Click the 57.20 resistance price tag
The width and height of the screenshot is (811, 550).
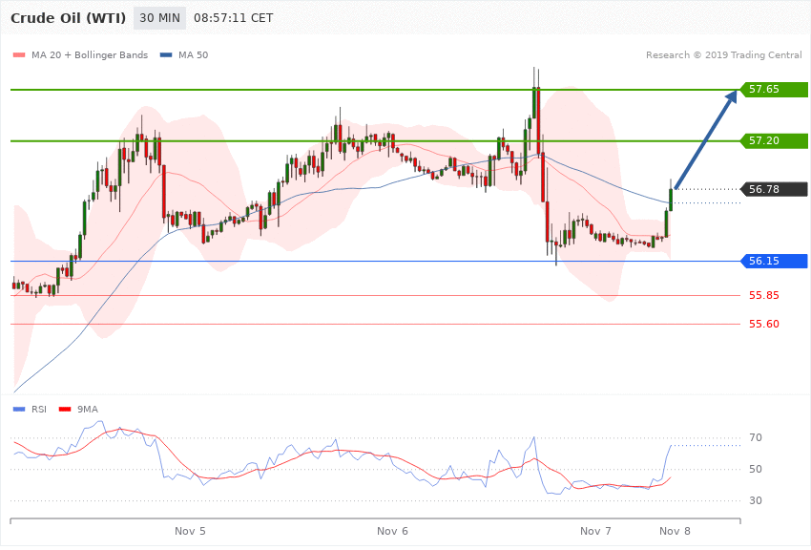(x=774, y=140)
